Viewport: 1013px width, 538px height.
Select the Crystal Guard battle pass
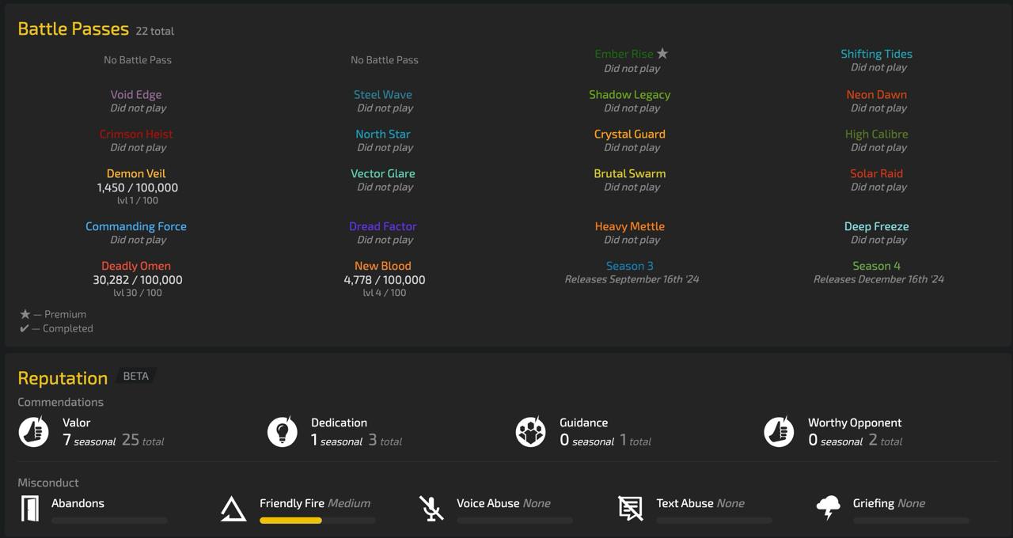(630, 134)
